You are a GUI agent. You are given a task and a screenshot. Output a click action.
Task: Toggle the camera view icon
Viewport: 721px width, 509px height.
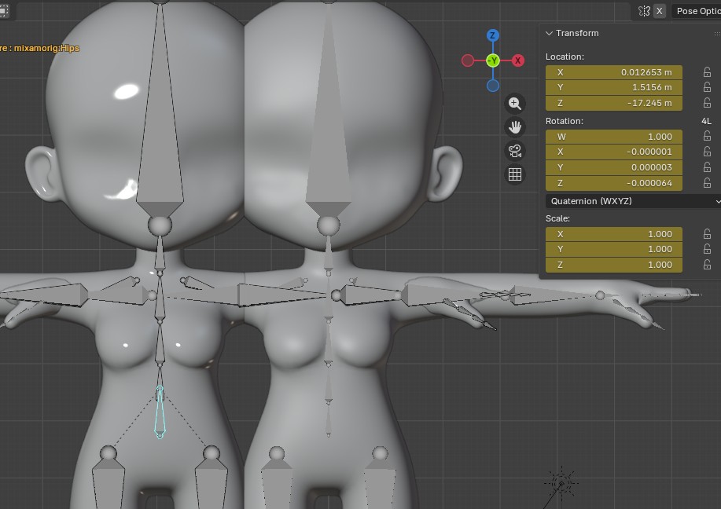click(x=515, y=151)
